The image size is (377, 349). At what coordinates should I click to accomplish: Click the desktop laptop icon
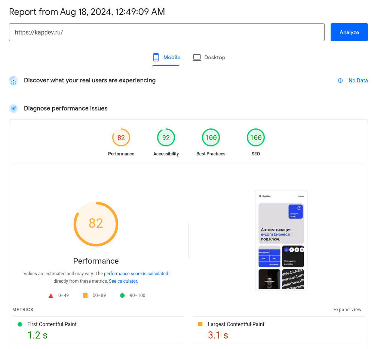197,57
